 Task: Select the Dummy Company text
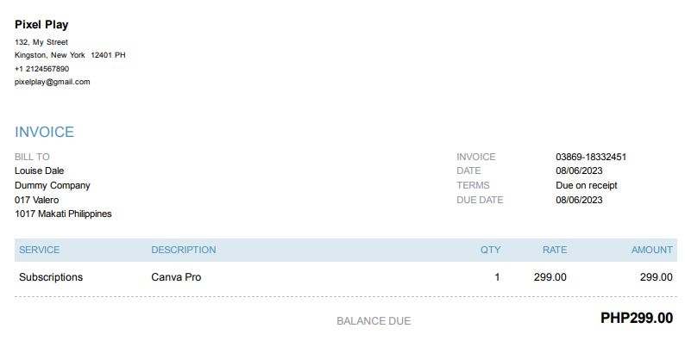[x=52, y=185]
